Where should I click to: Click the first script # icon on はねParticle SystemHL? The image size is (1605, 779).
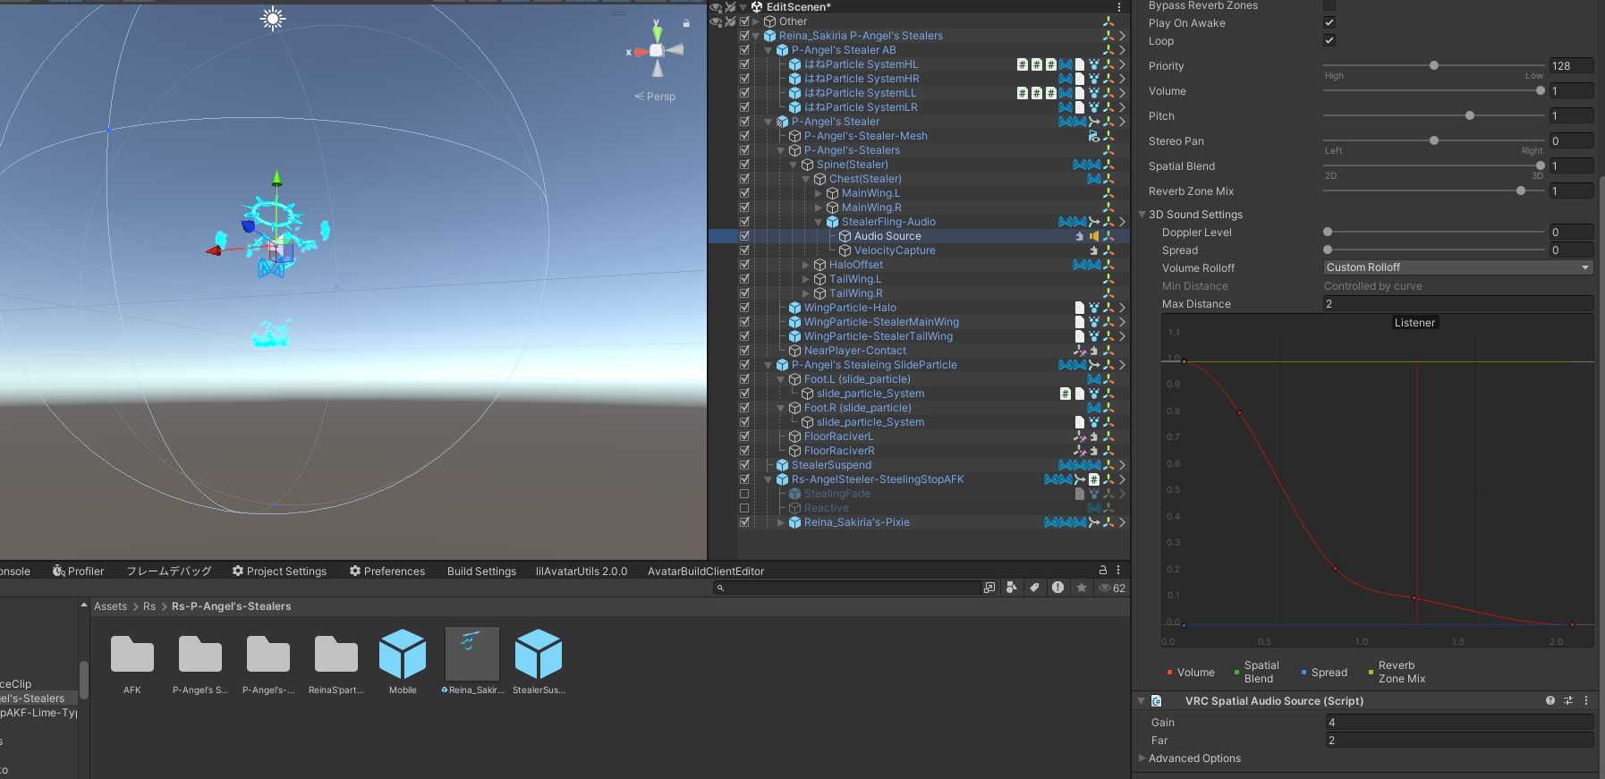point(1022,64)
